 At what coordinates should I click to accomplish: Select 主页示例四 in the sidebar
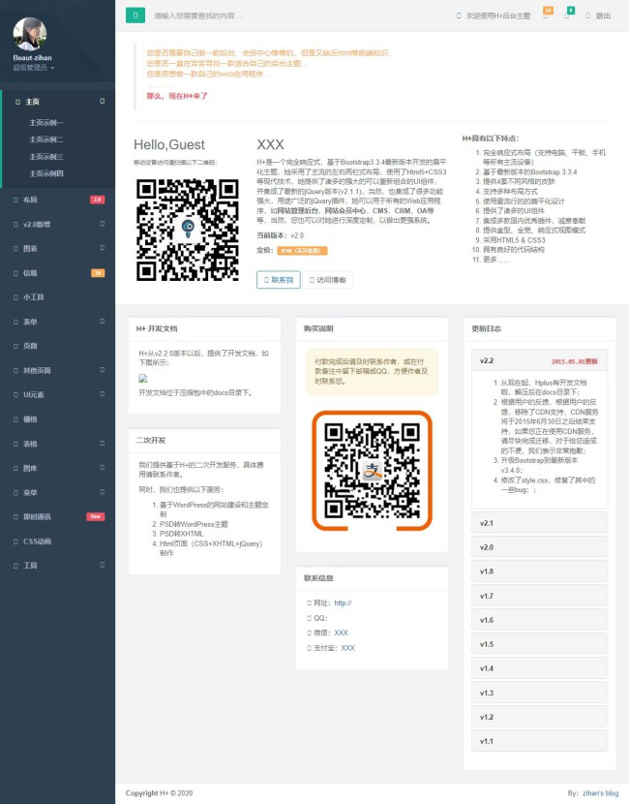pyautogui.click(x=46, y=173)
